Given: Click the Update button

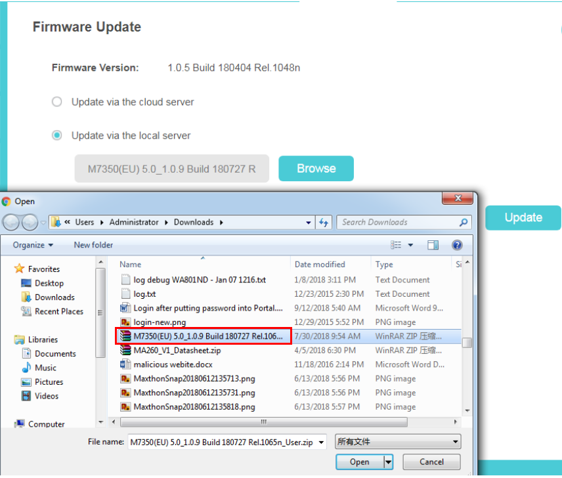Looking at the screenshot, I should pos(523,217).
